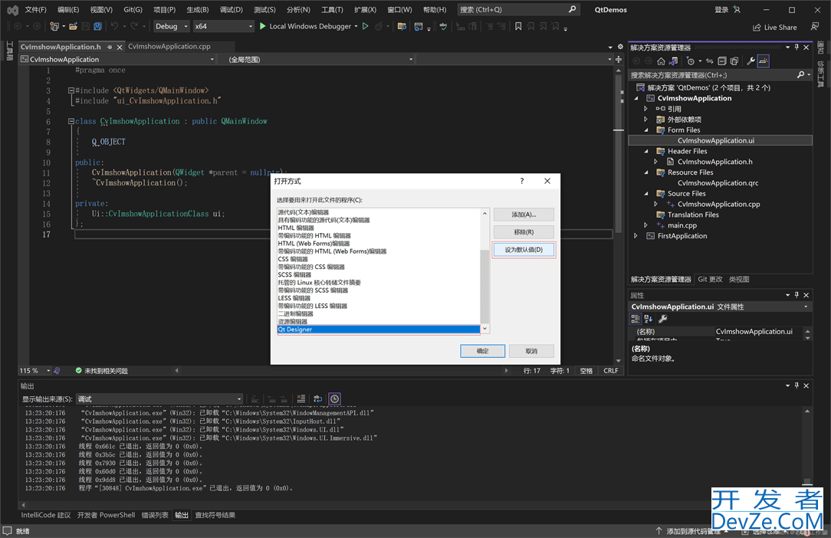Collapse the Form Files folder node
The image size is (831, 538).
[x=646, y=130]
